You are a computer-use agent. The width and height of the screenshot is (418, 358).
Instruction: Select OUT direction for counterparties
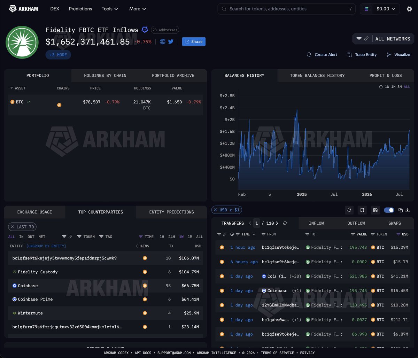(31, 237)
